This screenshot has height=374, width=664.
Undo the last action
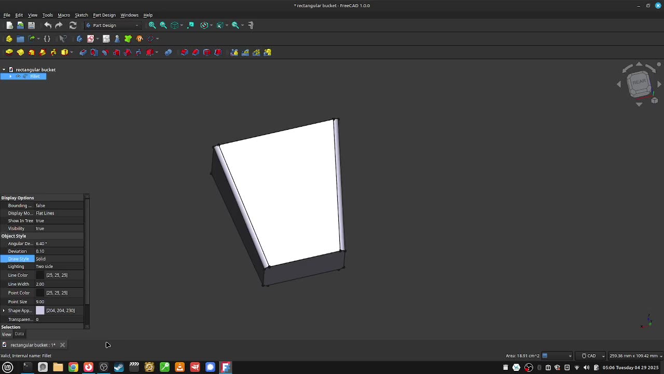(48, 25)
